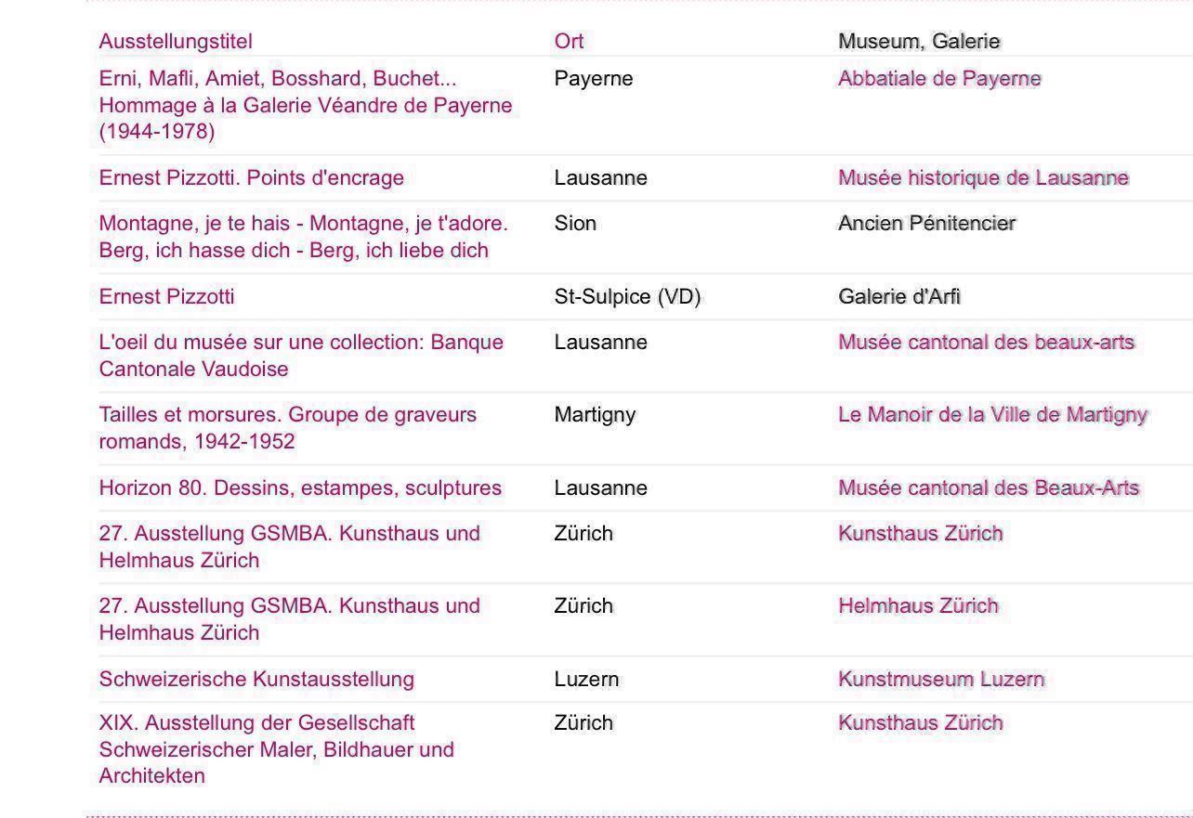Open Erni, Mafli, Amiet, Bosshard exhibition link
Viewport: 1193px width, 818px height.
pos(306,105)
